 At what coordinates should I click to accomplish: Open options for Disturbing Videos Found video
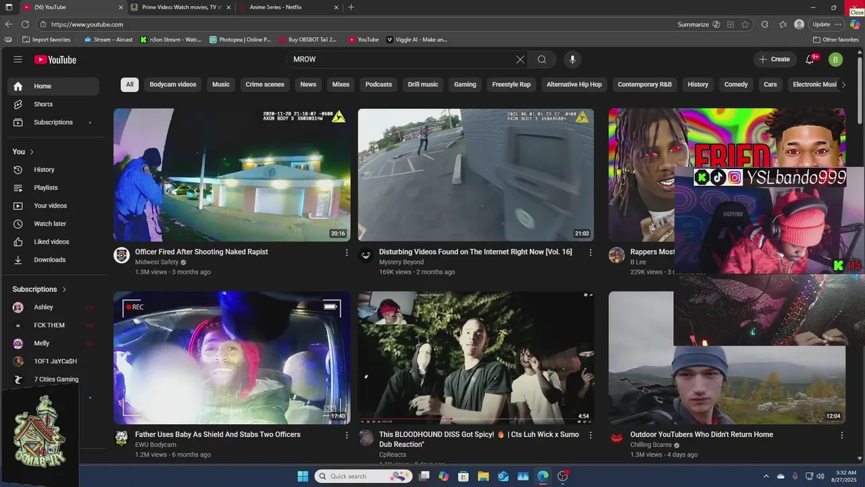coord(590,252)
